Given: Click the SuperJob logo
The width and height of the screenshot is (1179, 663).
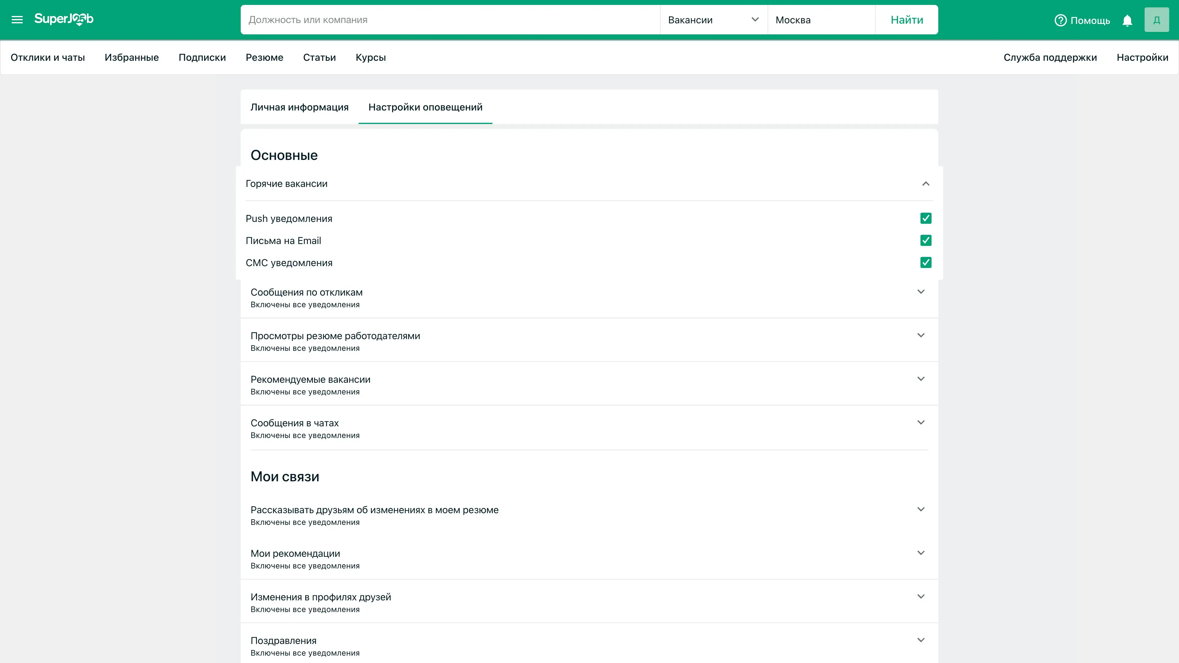Looking at the screenshot, I should pyautogui.click(x=64, y=19).
